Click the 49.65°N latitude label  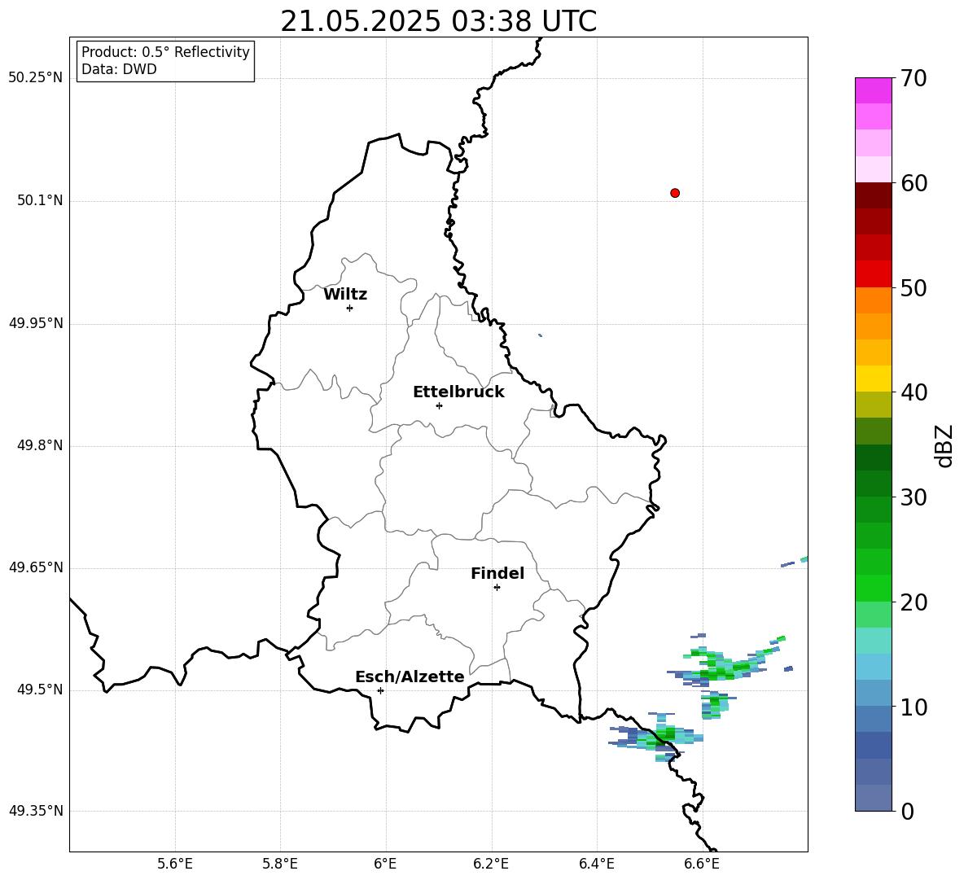click(36, 567)
